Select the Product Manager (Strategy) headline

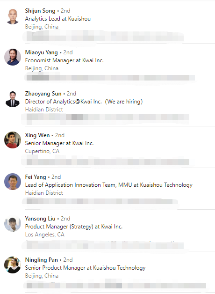tap(74, 227)
